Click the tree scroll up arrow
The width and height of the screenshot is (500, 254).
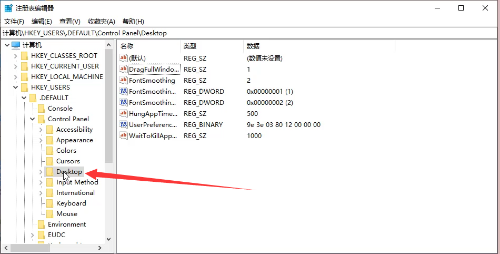pyautogui.click(x=109, y=45)
